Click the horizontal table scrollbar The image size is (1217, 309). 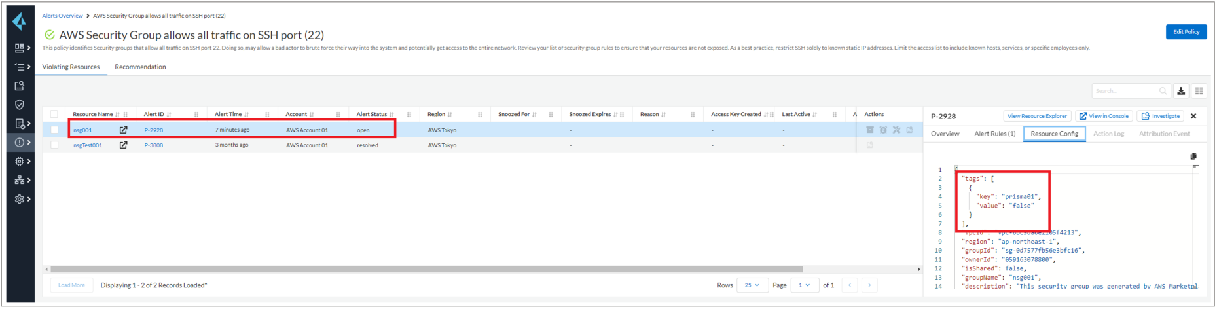pos(426,269)
